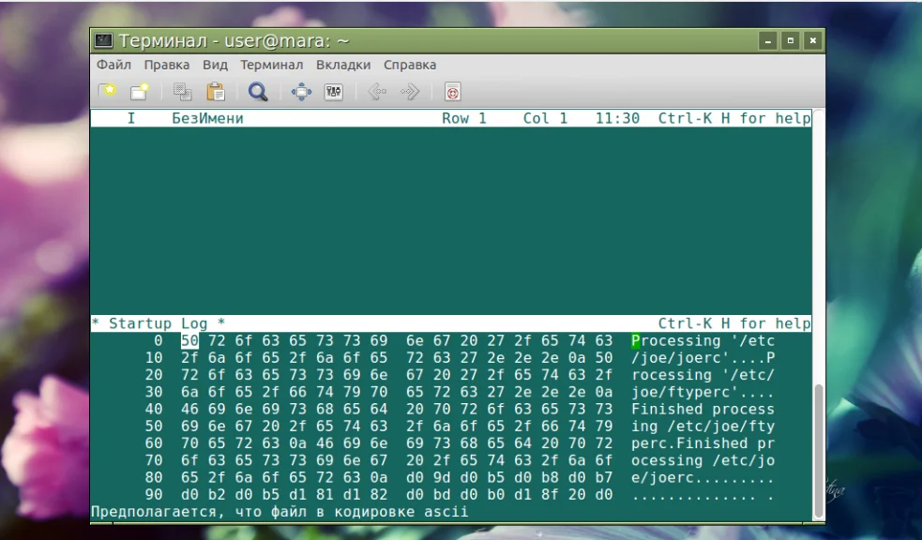Open terminal Preferences icon
The width and height of the screenshot is (922, 540).
(x=333, y=92)
